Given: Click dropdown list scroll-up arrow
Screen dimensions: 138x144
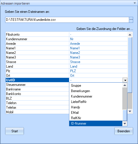Looking at the screenshot, I should point(125,85).
